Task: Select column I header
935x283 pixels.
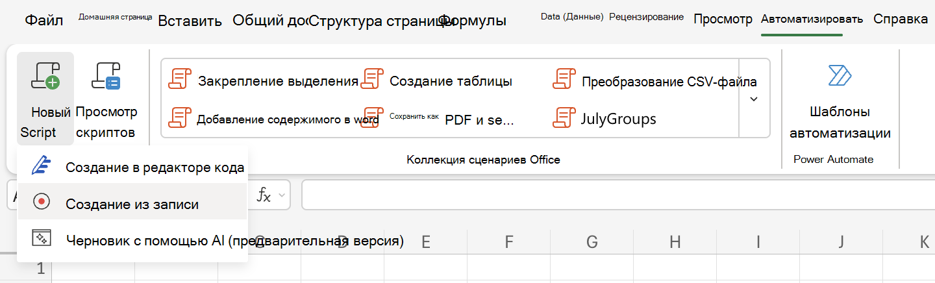Action: click(x=758, y=242)
